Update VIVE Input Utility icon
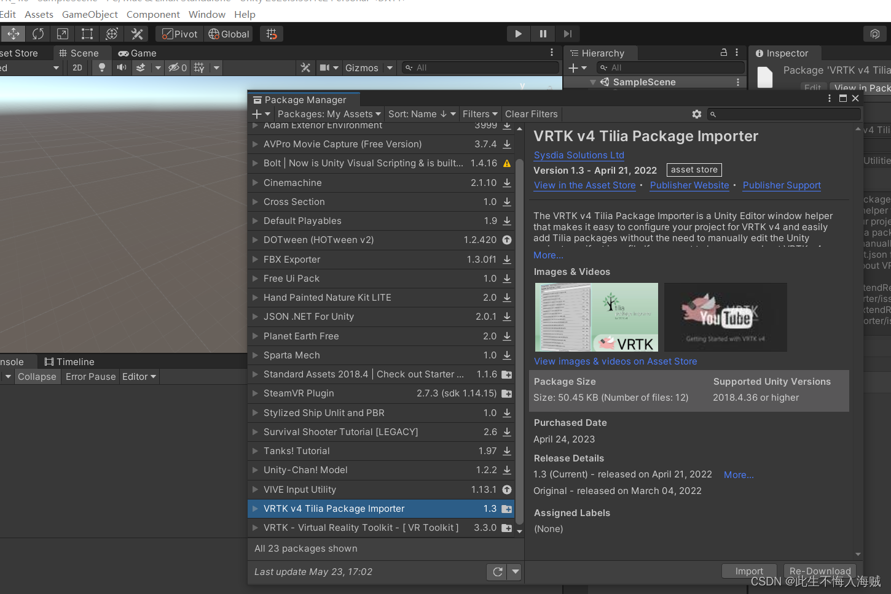The width and height of the screenshot is (891, 594). click(x=507, y=490)
